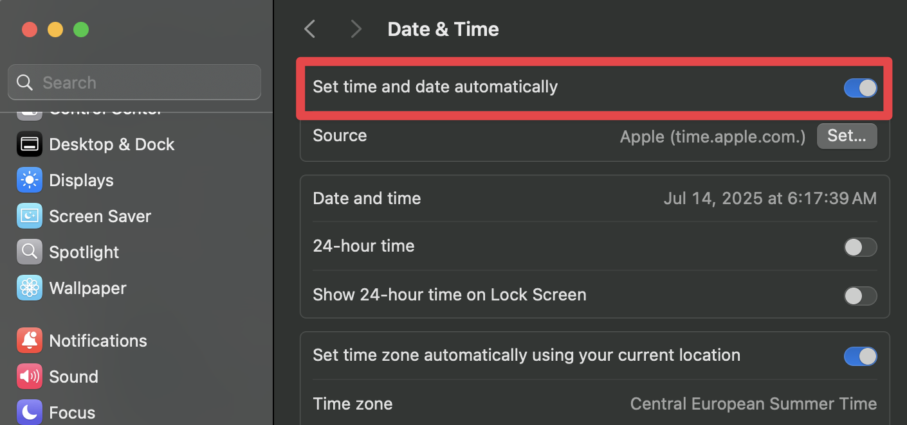Select the Focus moon icon
Viewport: 907px width, 425px height.
[30, 412]
